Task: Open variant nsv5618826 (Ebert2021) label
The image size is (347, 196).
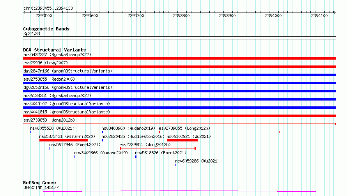Action: point(161,153)
